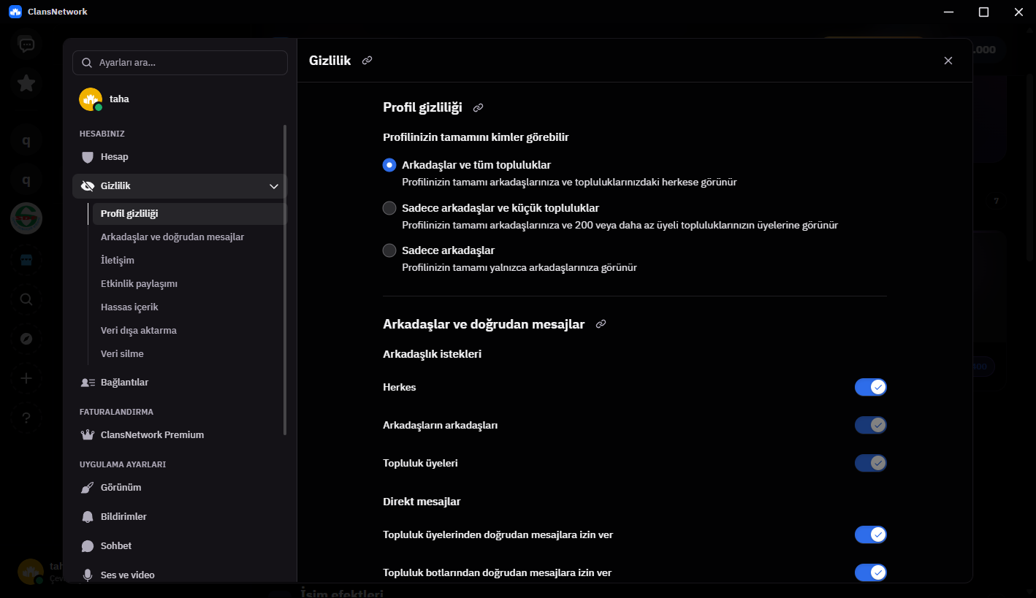
Task: Collapse the Gizlilik section chevron
Action: point(274,186)
